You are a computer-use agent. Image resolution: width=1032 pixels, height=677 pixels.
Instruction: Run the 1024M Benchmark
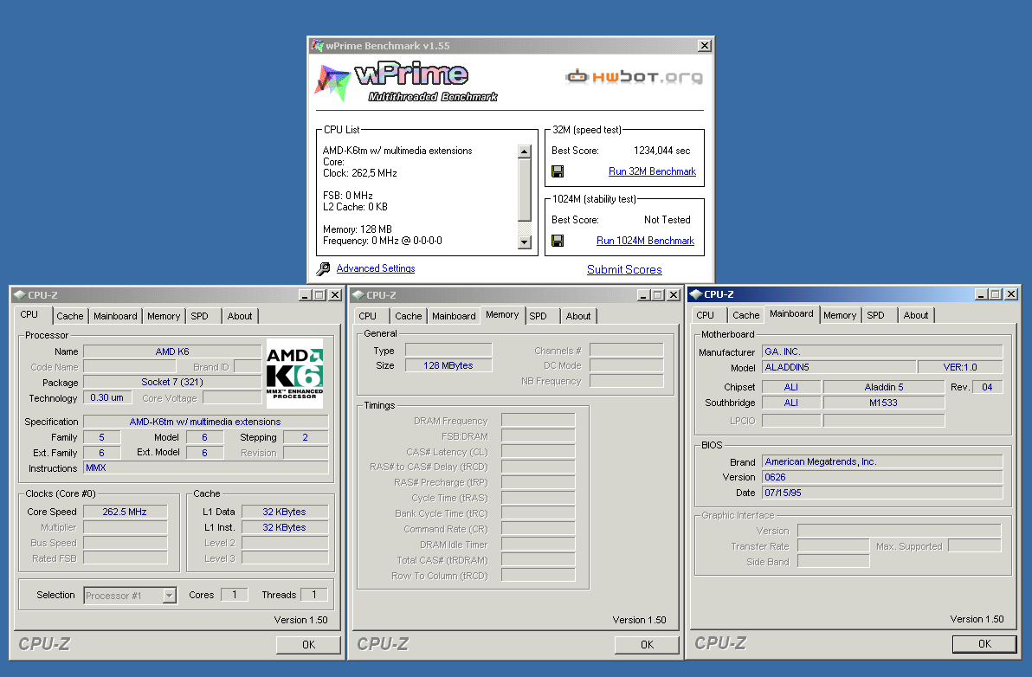pyautogui.click(x=645, y=241)
